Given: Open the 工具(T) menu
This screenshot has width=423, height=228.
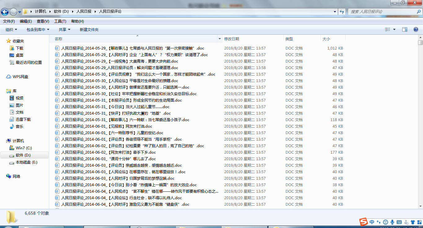Looking at the screenshot, I should 60,21.
